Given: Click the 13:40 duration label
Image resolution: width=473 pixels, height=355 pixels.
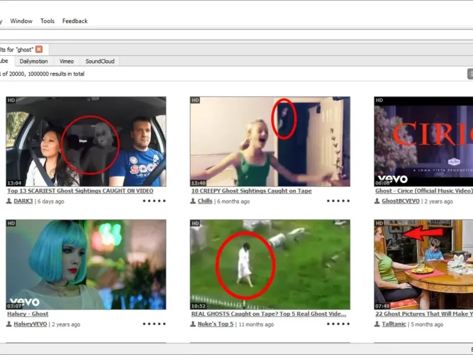Looking at the screenshot, I should tap(198, 183).
